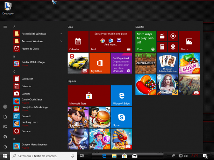Open the Microsoft Store tile
214x160 pixels.
pyautogui.click(x=89, y=96)
